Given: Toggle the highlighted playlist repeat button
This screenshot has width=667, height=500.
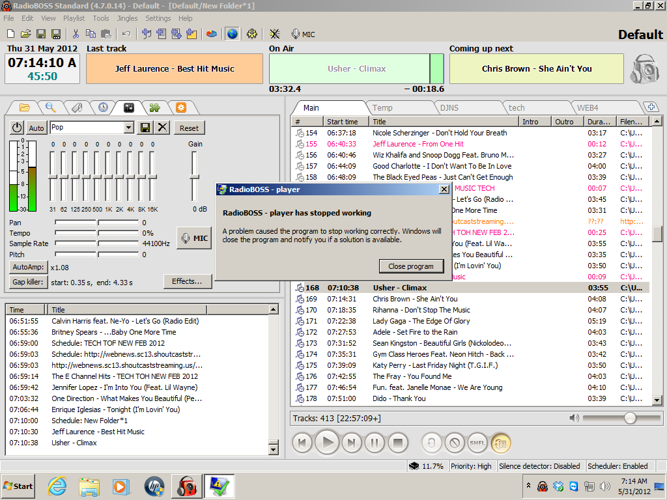Looking at the screenshot, I should 501,443.
